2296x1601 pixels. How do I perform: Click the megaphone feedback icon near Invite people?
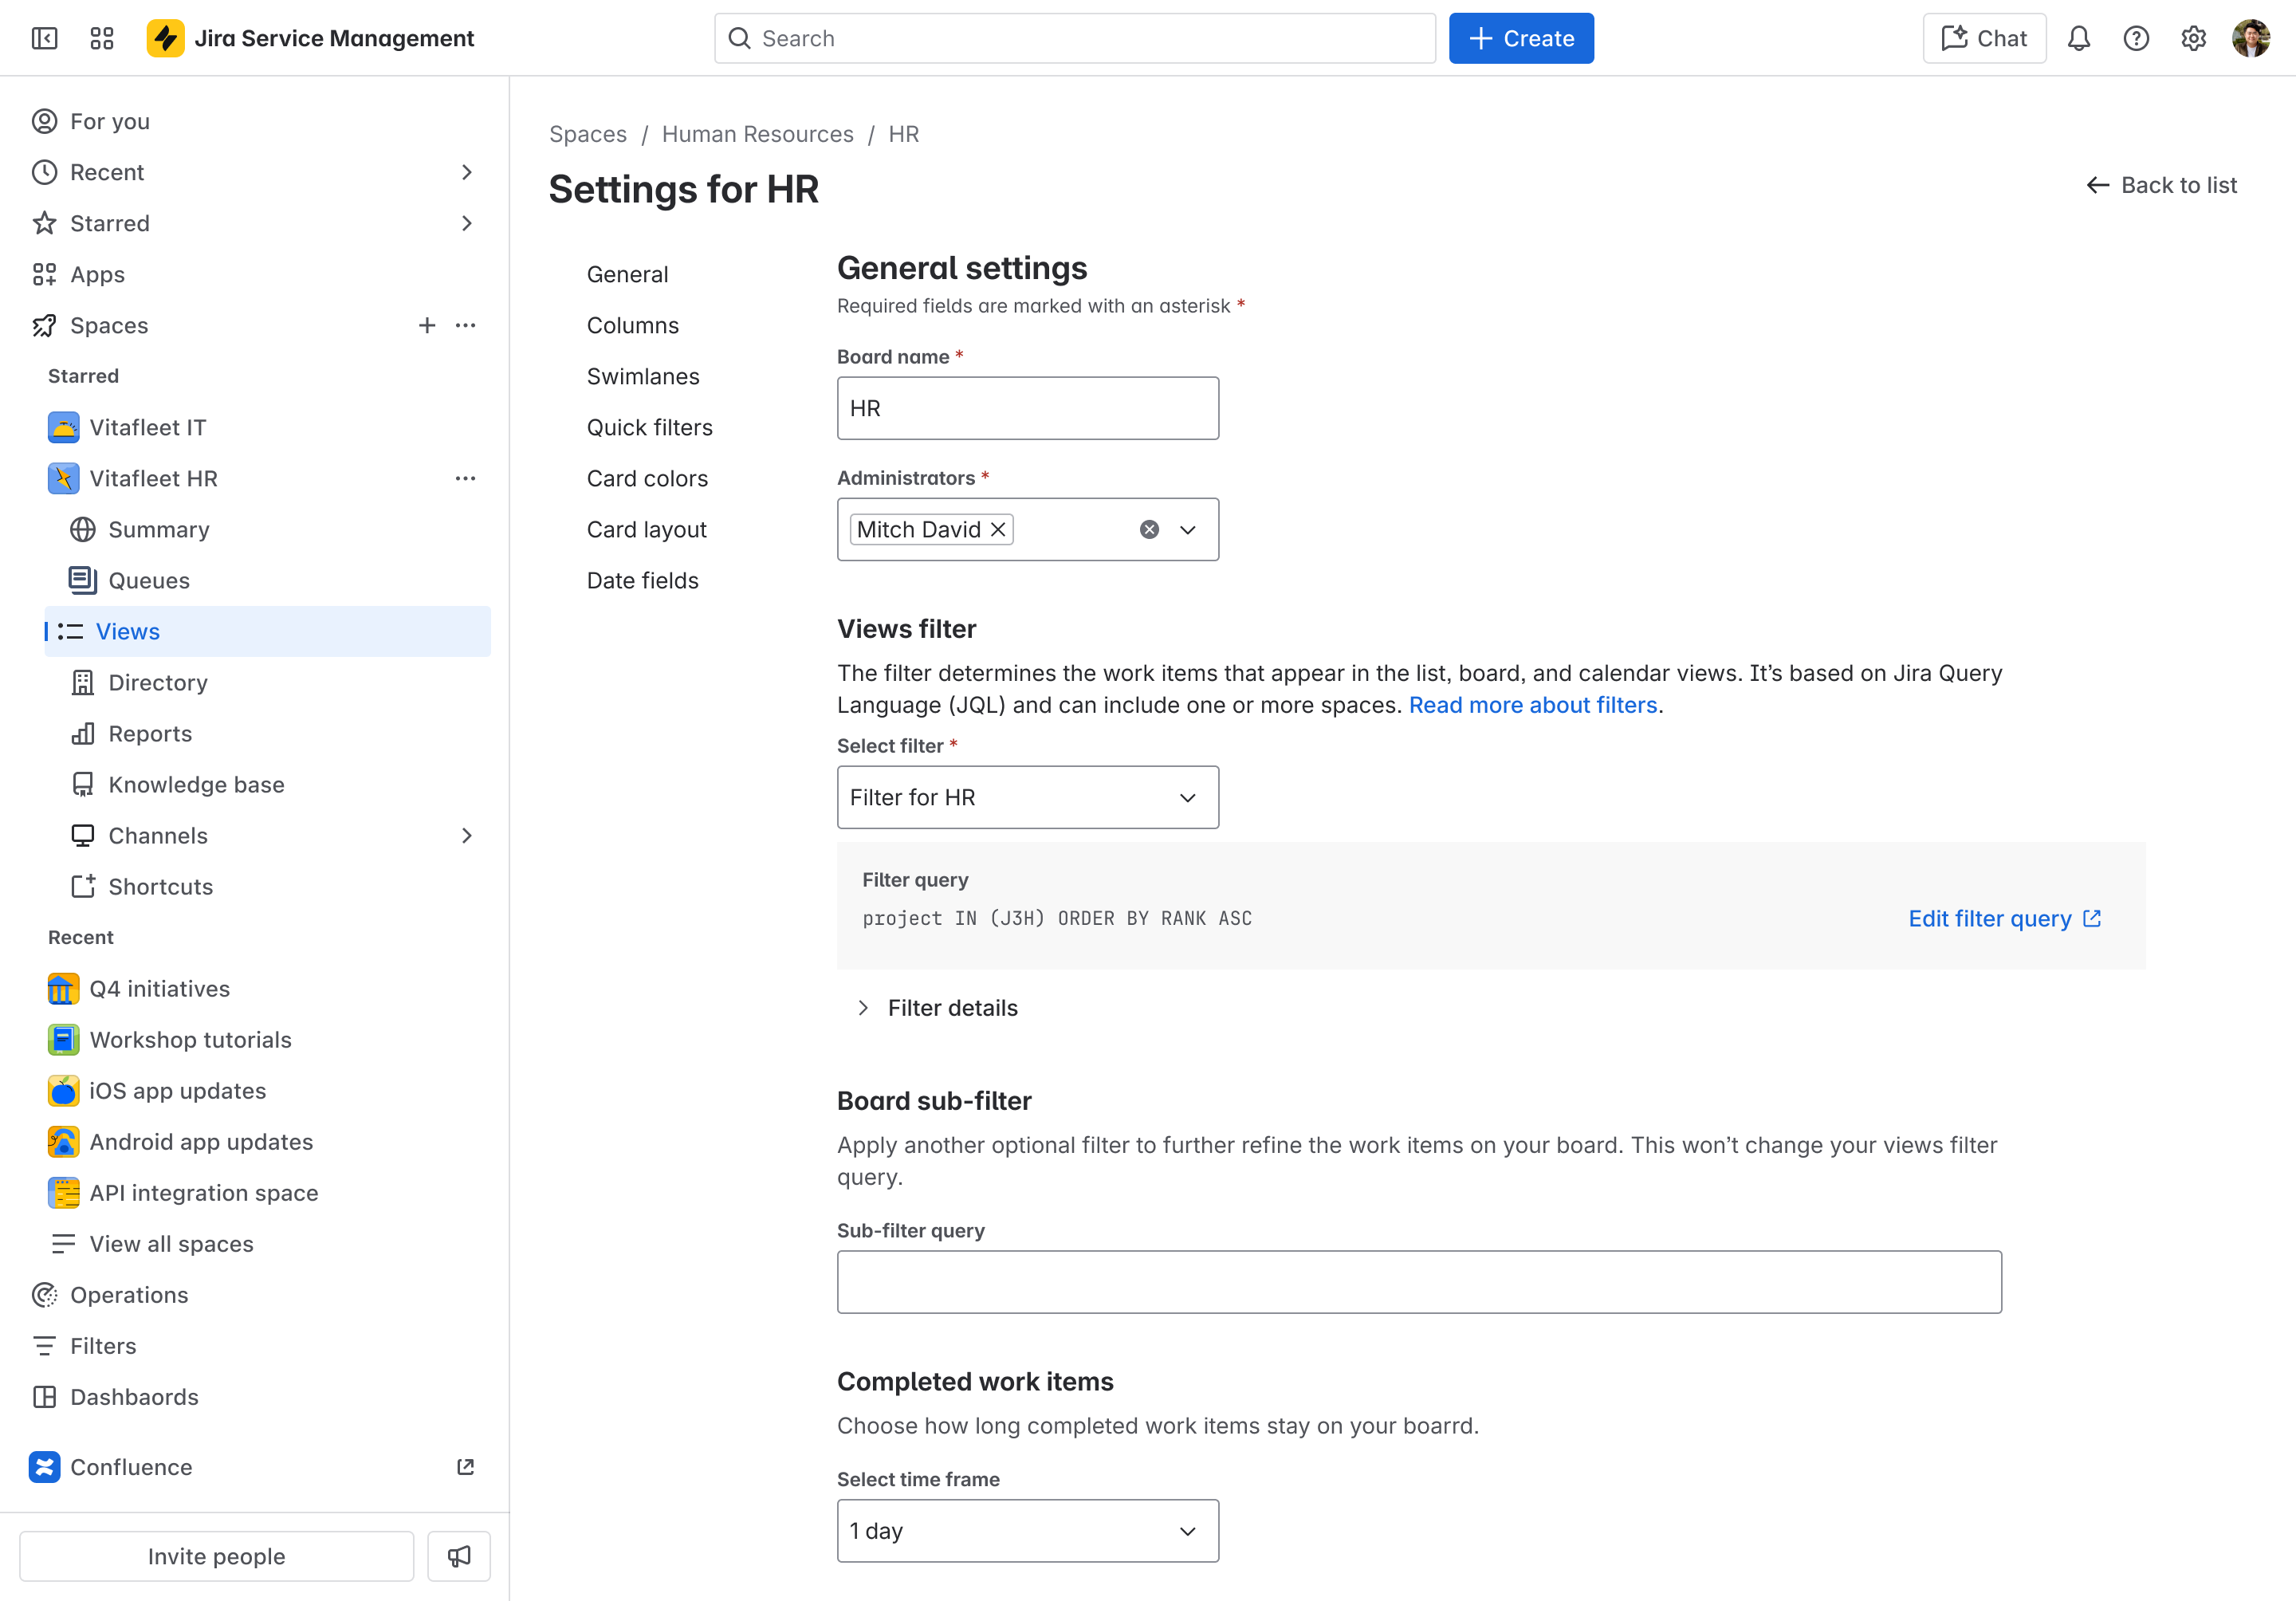458,1556
